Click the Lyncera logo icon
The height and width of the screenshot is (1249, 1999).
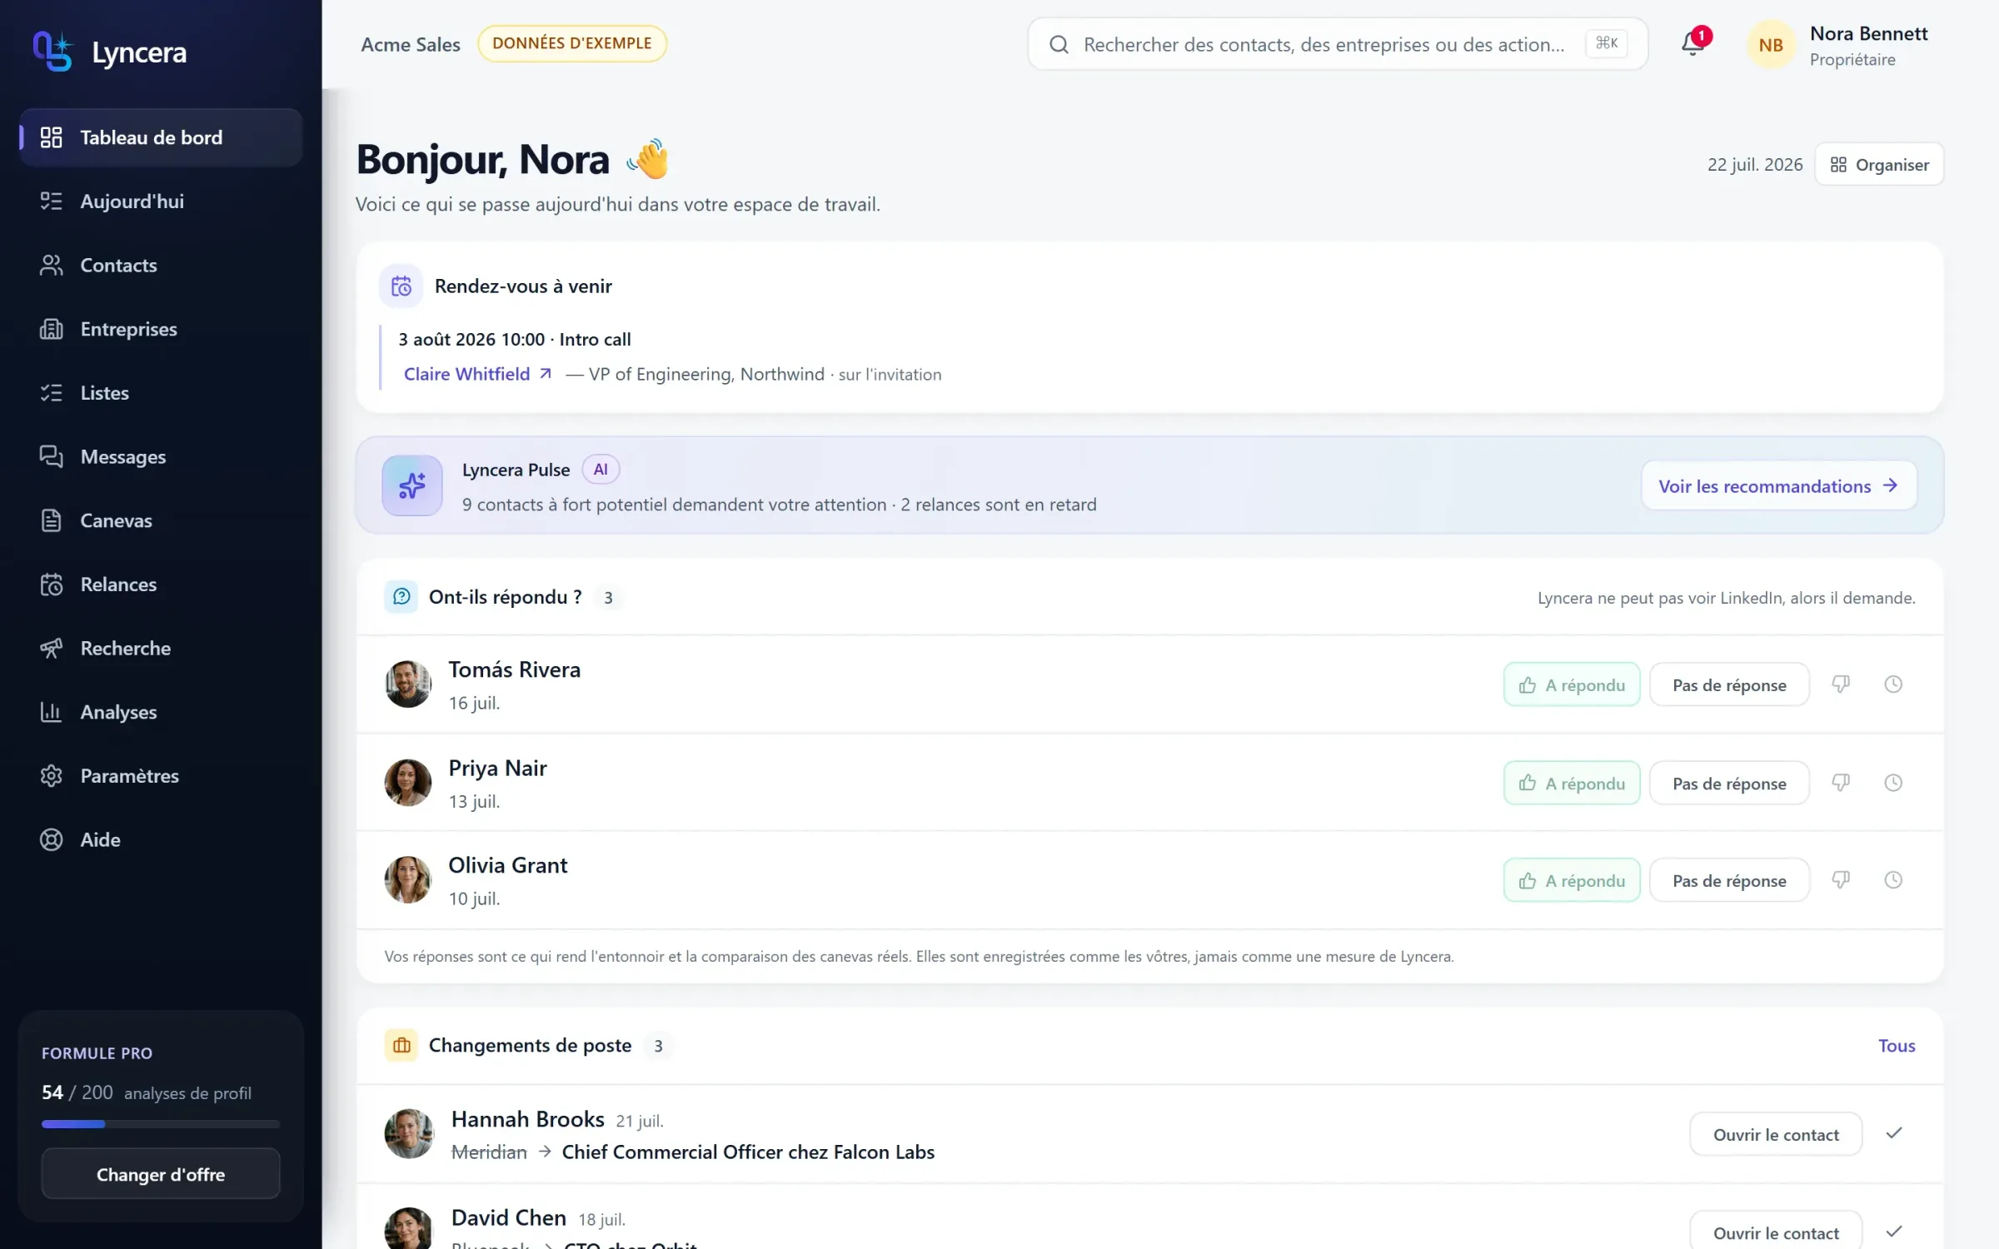tap(52, 52)
